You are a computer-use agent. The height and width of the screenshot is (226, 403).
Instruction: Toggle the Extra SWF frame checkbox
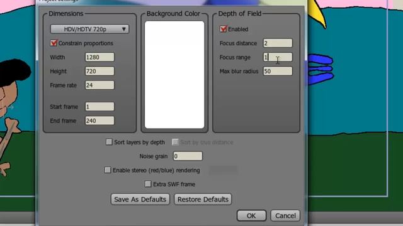point(148,184)
